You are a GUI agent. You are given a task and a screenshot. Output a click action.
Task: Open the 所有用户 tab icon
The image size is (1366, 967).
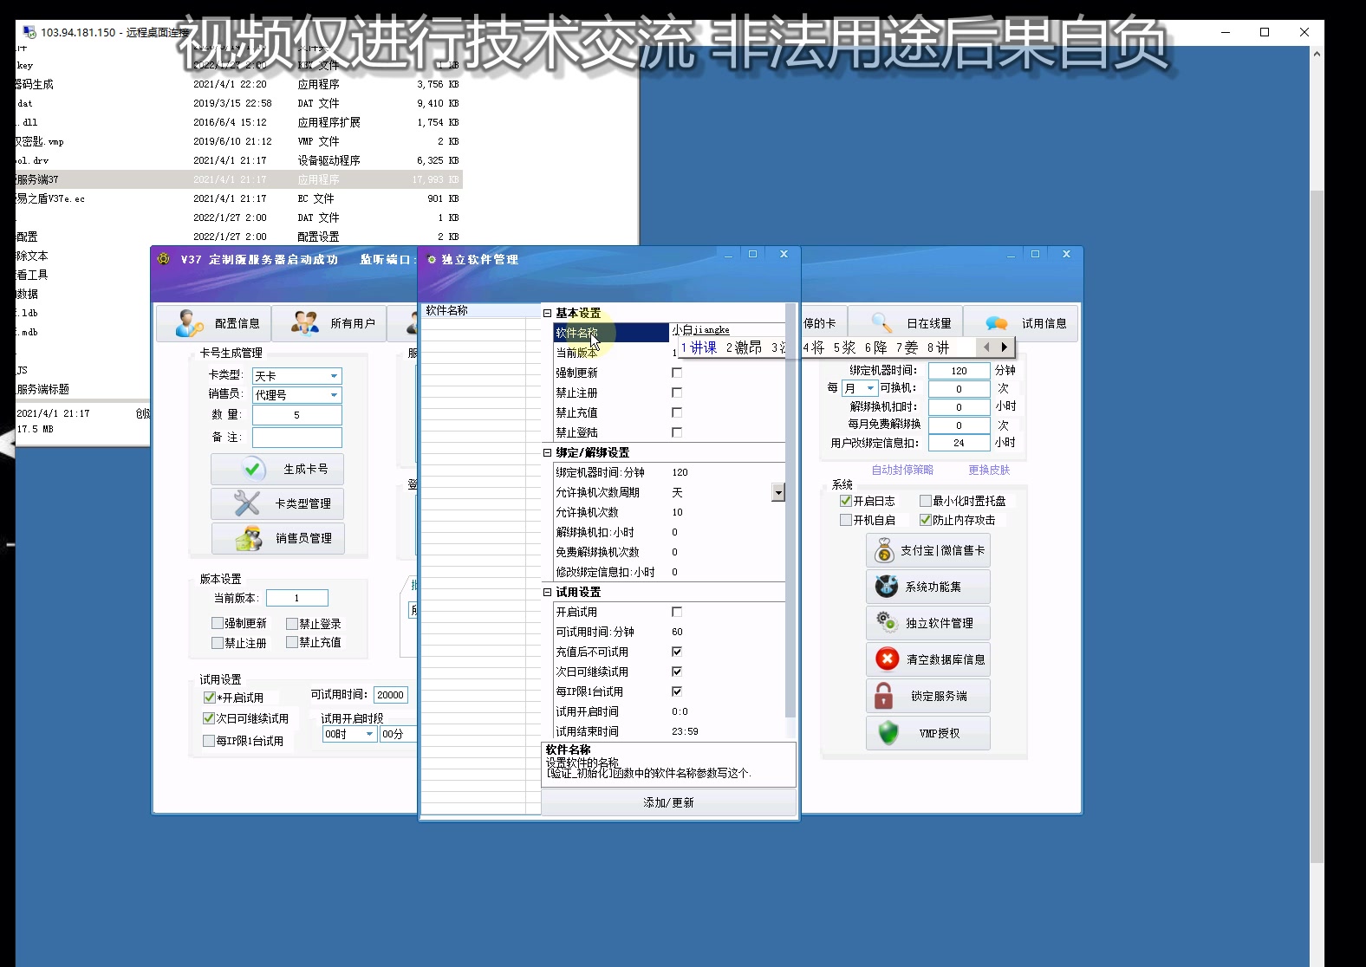point(304,323)
